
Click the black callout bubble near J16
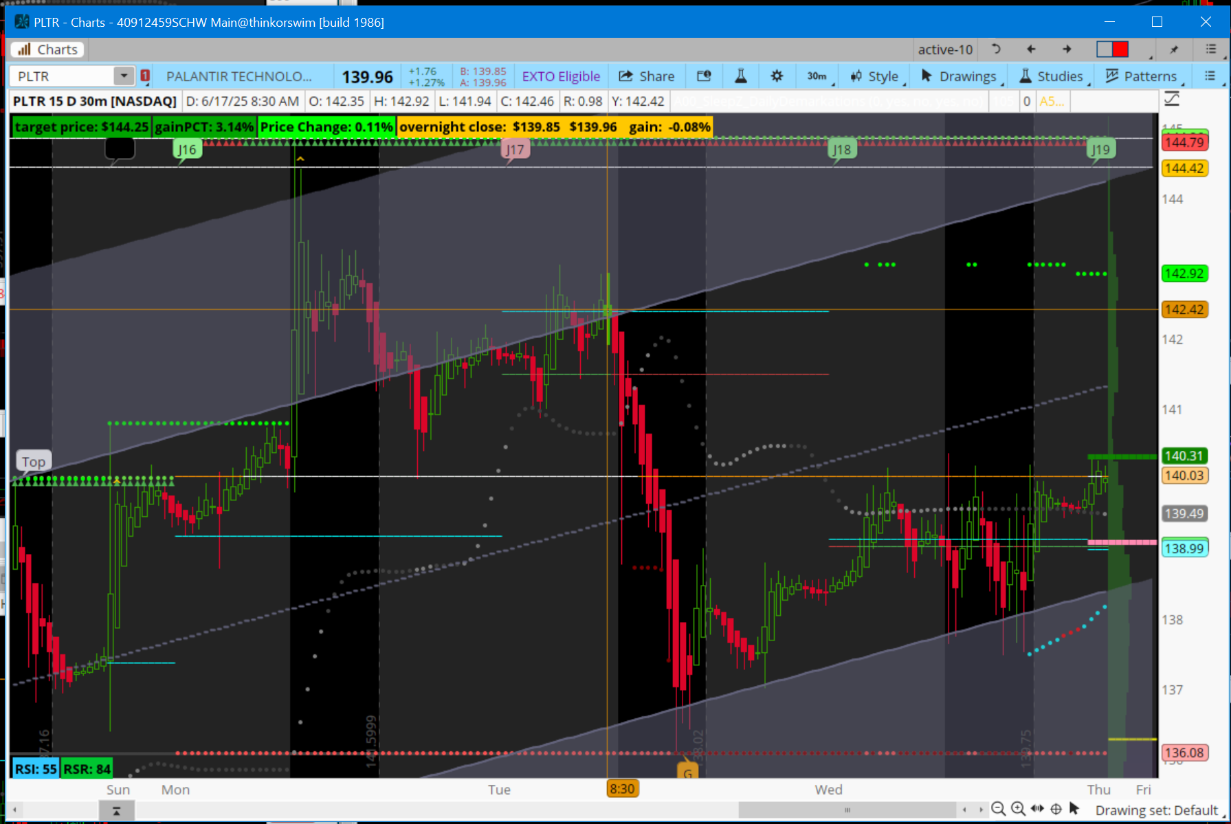[120, 148]
